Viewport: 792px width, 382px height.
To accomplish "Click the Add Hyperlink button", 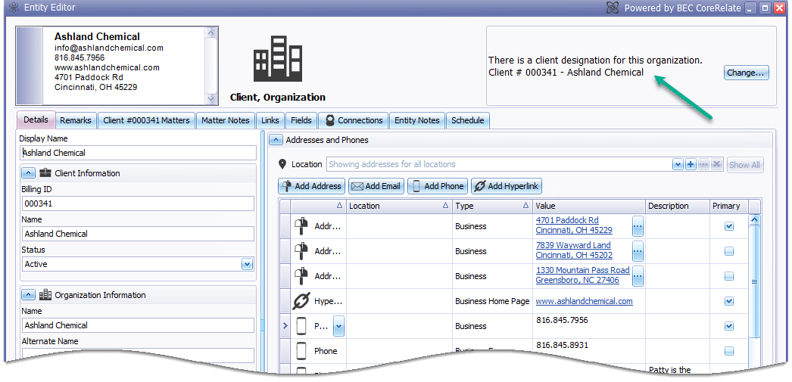I will [x=507, y=186].
